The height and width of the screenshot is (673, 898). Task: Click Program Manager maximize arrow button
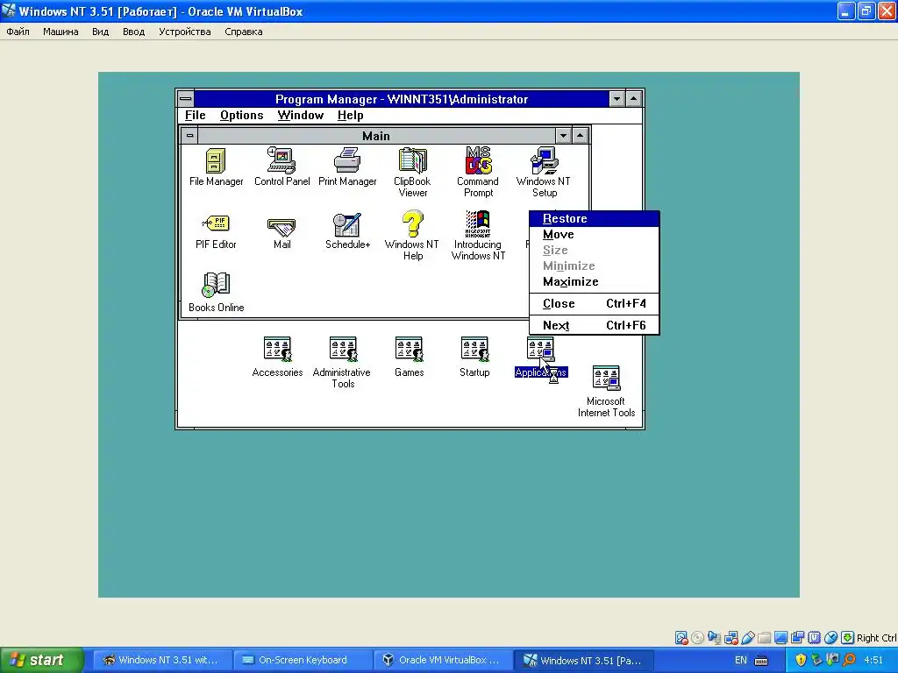point(633,99)
